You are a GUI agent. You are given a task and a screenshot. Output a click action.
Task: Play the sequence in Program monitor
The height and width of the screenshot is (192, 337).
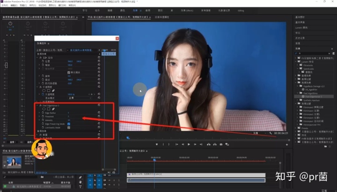coord(189,144)
